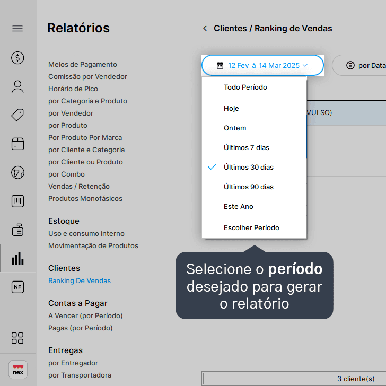This screenshot has width=386, height=386.
Task: Choose Últimos 90 dias
Action: pos(254,187)
